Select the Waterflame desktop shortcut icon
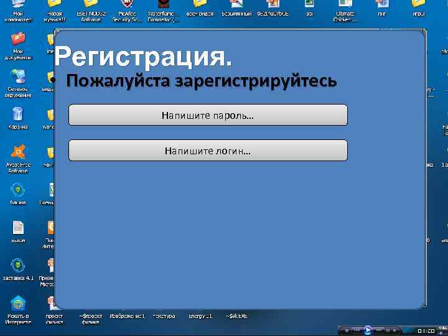The height and width of the screenshot is (336, 448). point(164,11)
